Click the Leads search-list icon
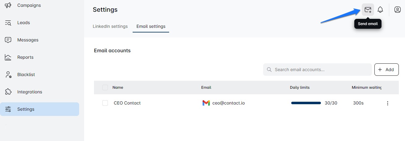The height and width of the screenshot is (141, 405). (8, 23)
